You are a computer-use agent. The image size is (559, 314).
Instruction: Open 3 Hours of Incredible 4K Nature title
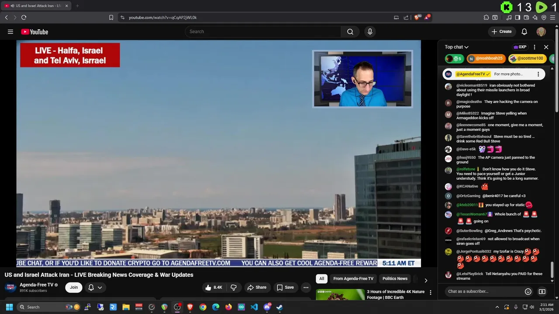point(396,294)
